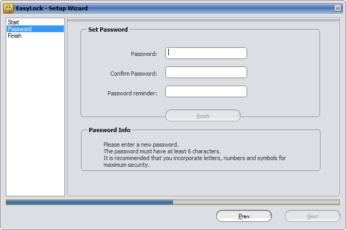This screenshot has width=346, height=230.
Task: Select the Start step in the sidebar
Action: click(x=14, y=22)
